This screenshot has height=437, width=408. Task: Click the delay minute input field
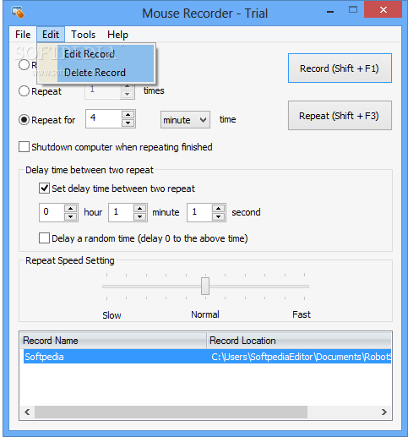121,212
